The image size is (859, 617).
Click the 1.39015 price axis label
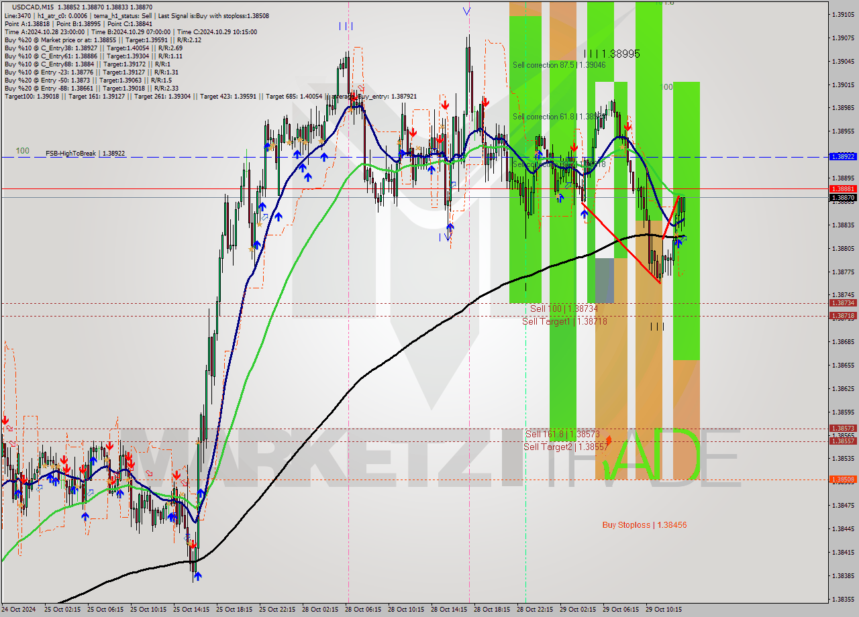[x=843, y=85]
